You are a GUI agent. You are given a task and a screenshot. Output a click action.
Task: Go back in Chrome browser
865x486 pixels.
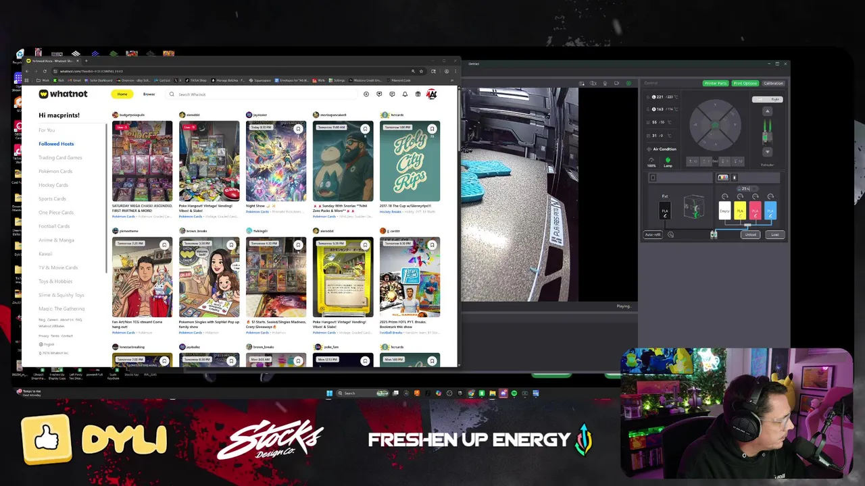(x=28, y=71)
